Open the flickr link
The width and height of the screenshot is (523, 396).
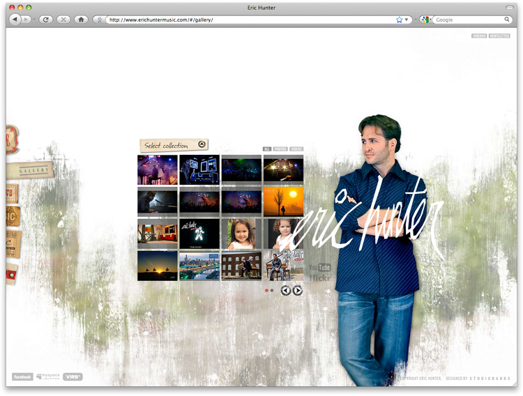(319, 277)
